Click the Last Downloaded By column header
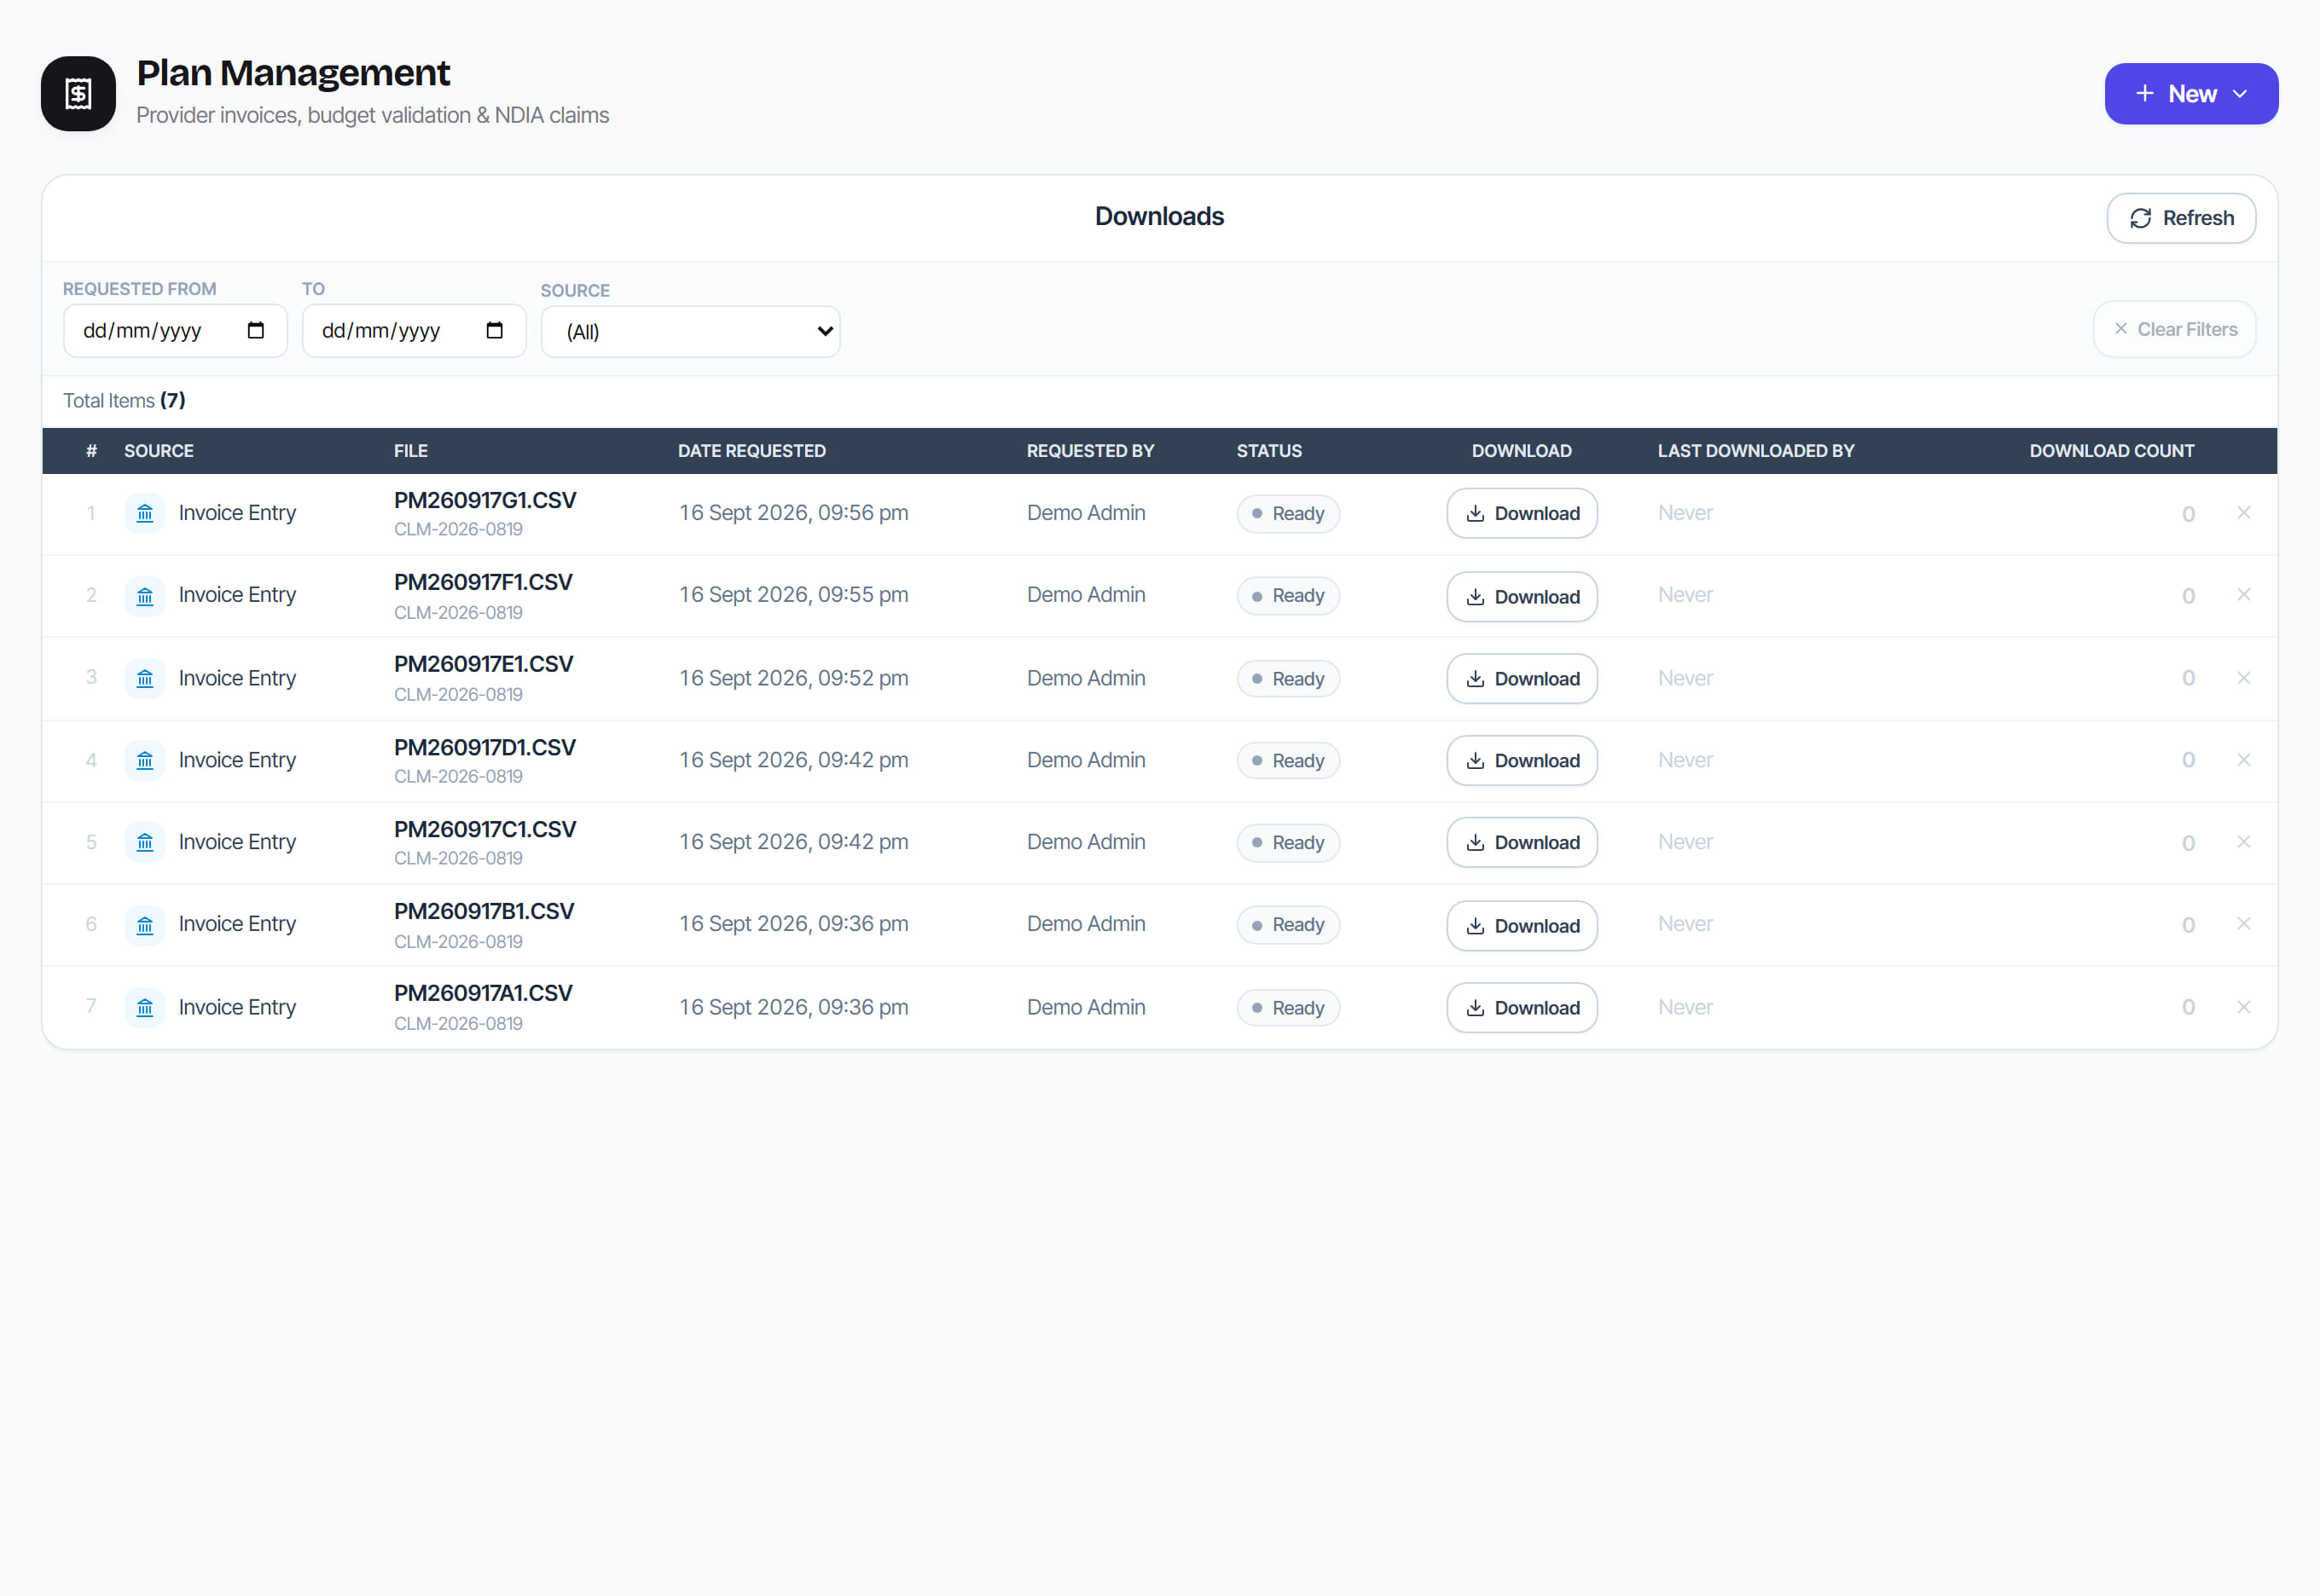Screen dimensions: 2320x1596 (1755, 451)
